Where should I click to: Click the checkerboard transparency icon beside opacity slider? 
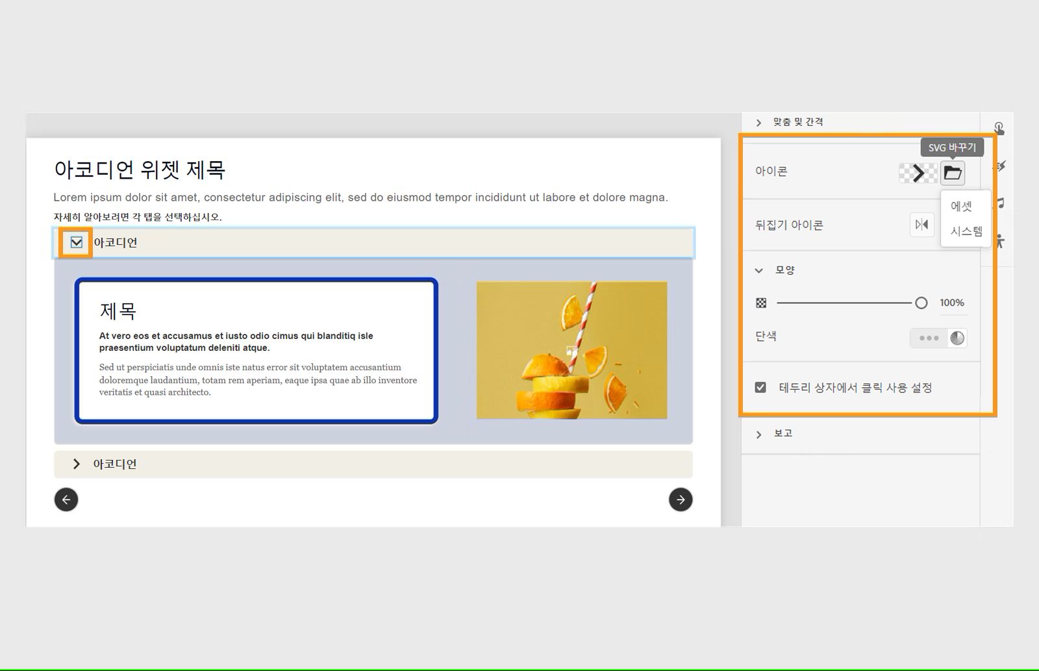coord(760,302)
